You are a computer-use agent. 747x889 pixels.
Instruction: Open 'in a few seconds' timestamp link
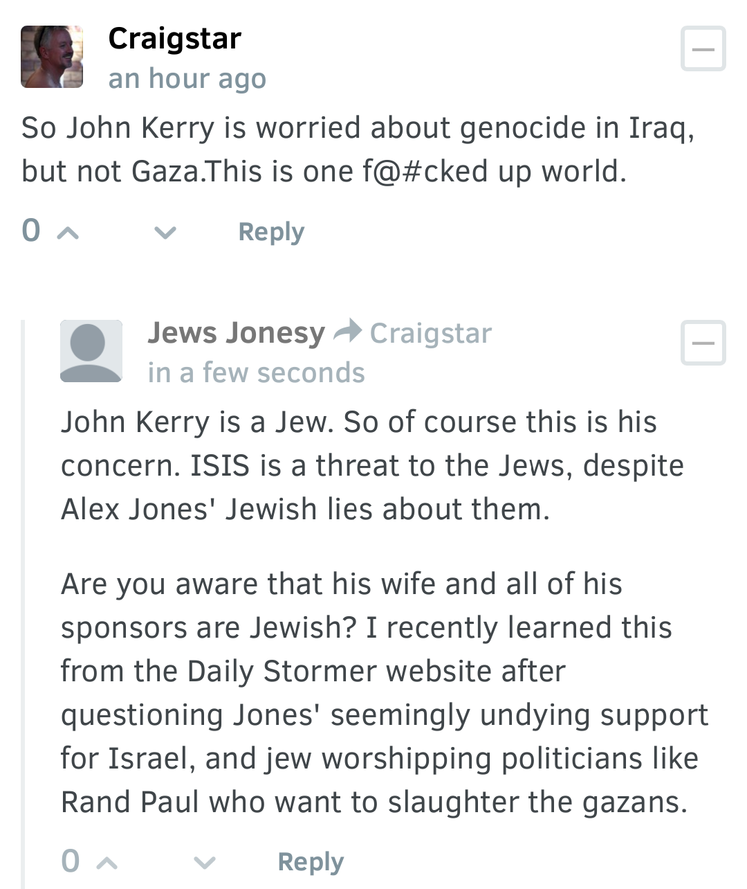click(256, 372)
